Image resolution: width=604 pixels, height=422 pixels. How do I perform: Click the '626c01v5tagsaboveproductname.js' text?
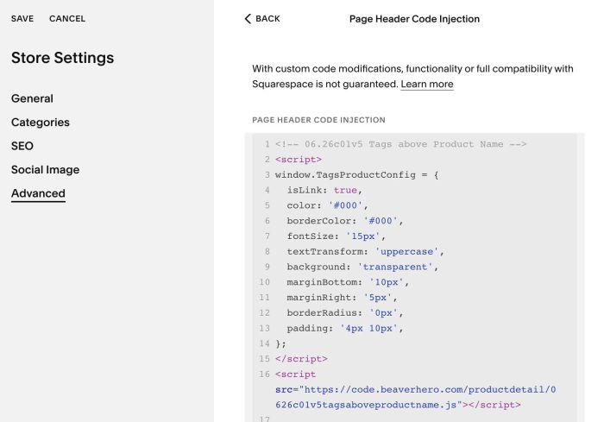[366, 405]
